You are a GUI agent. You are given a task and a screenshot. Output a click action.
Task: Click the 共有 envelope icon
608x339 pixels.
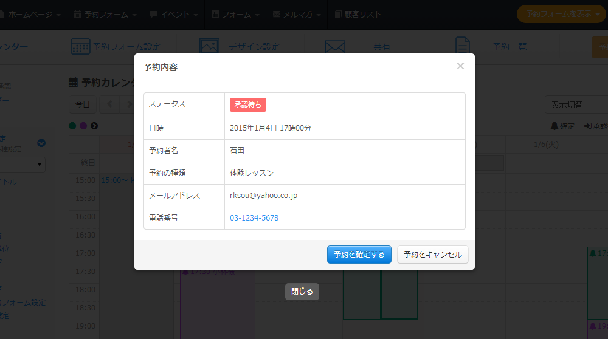(335, 47)
